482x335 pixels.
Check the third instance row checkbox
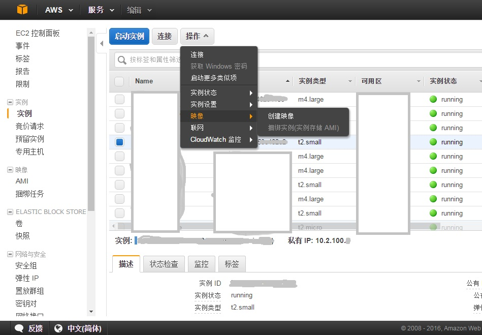pyautogui.click(x=119, y=128)
